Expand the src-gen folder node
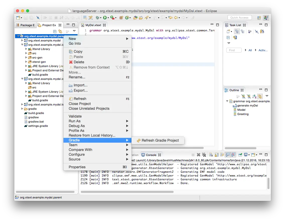 coord(26,58)
